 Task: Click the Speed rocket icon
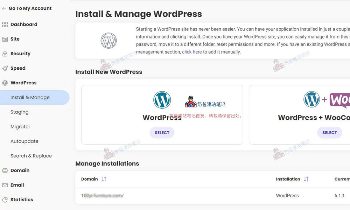[x=5, y=68]
